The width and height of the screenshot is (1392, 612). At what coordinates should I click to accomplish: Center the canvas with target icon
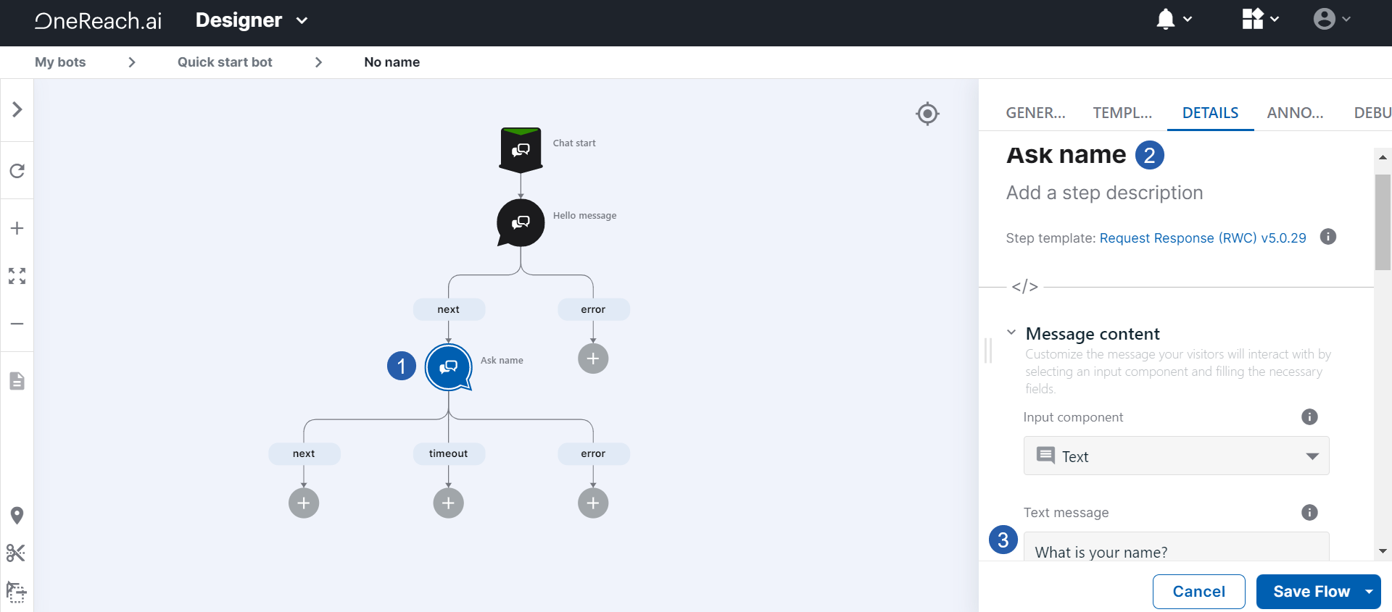click(x=927, y=114)
